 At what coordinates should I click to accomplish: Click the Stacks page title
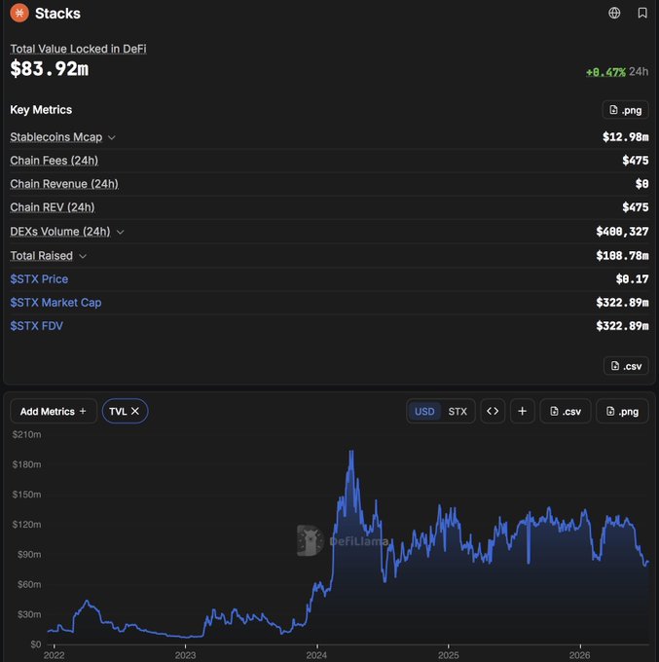coord(57,13)
